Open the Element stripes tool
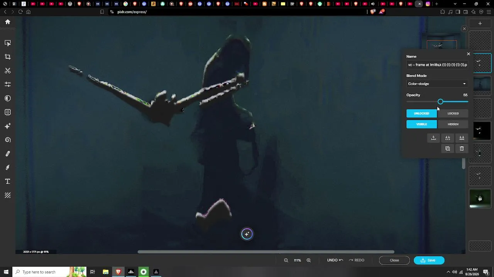This screenshot has width=494, height=277. pyautogui.click(x=8, y=195)
